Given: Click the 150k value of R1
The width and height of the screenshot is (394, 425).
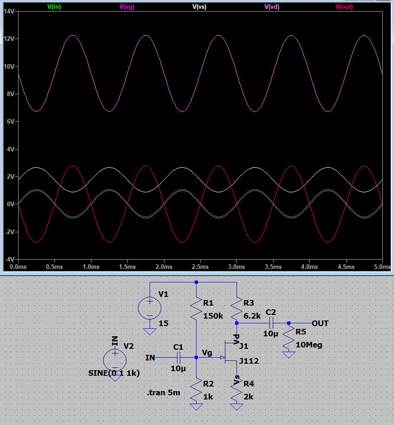Looking at the screenshot, I should pos(214,316).
